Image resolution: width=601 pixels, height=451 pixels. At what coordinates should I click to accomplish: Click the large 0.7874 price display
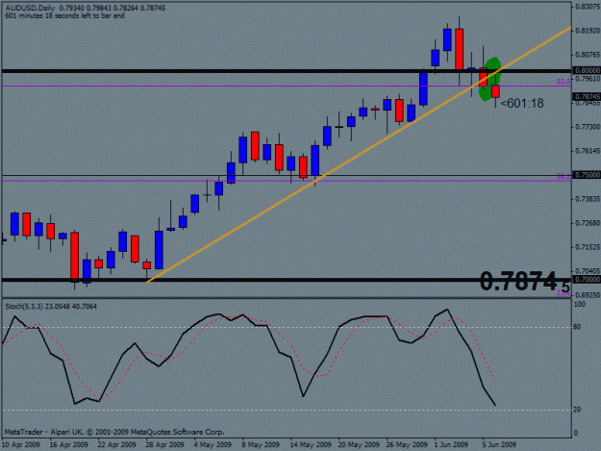524,282
